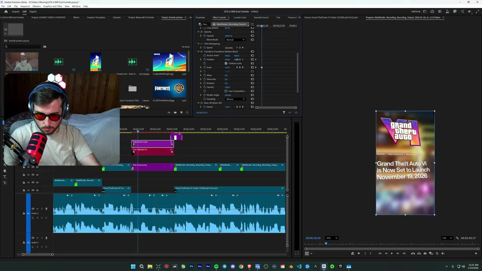This screenshot has width=482, height=271.
Task: Toggle animation stopwatch for Rotation
Action: 204,83
